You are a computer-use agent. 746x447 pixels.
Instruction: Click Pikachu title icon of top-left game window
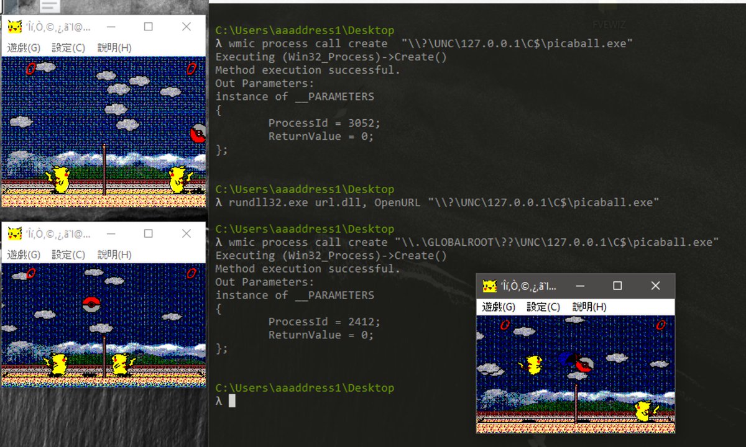coord(14,27)
